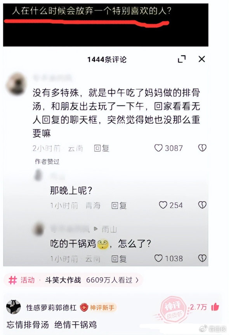The height and width of the screenshot is (335, 229).
Task: Reply to the 排骨汤 comment
Action: [101, 148]
